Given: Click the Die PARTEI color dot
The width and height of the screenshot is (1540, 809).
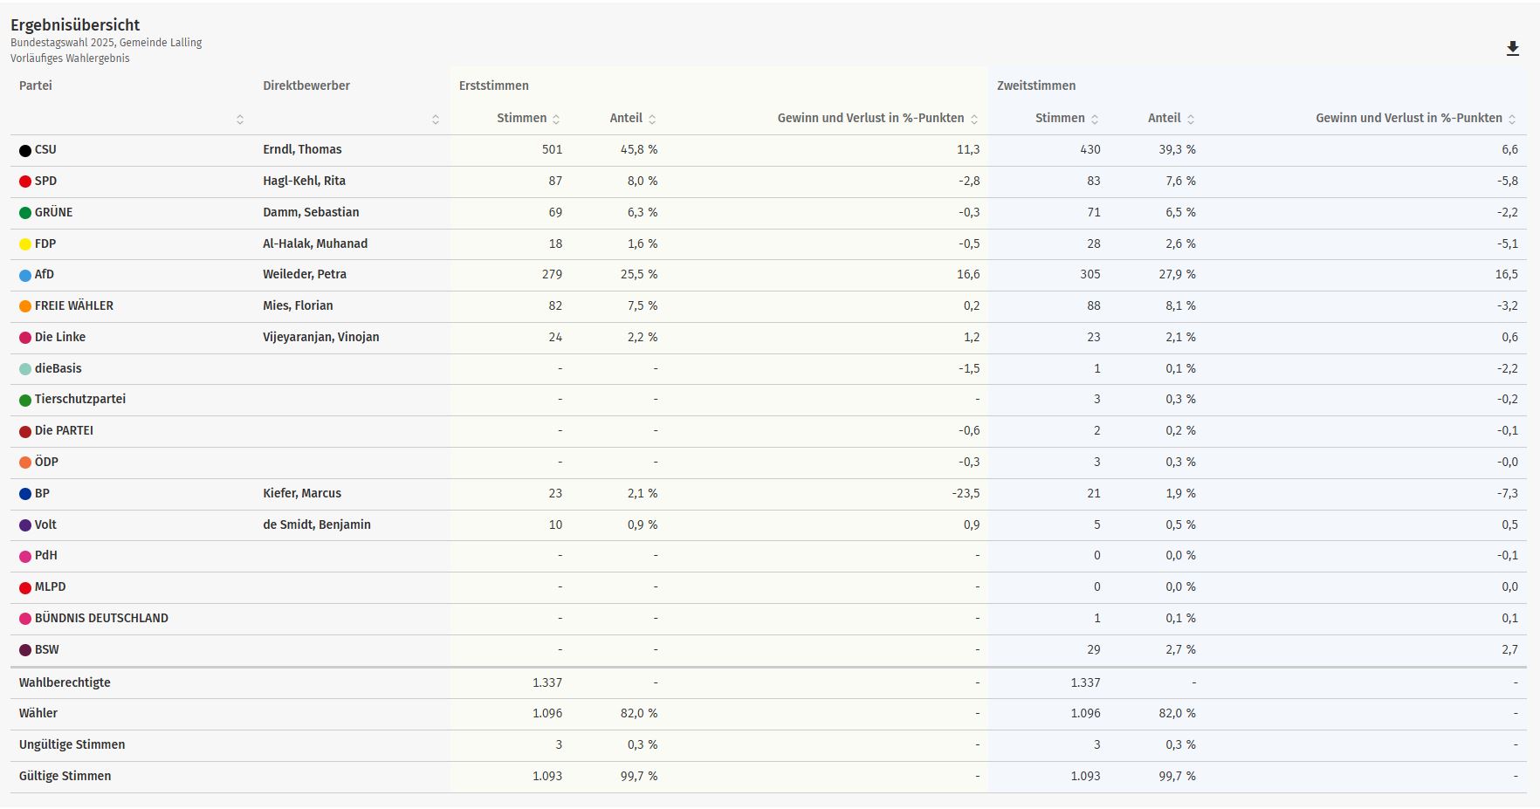Looking at the screenshot, I should [25, 431].
